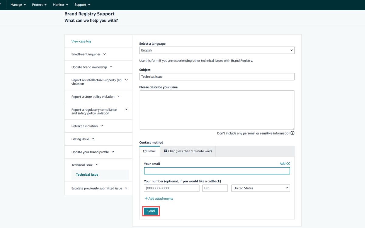This screenshot has height=228, width=365.
Task: Open the Manage menu
Action: coord(18,5)
